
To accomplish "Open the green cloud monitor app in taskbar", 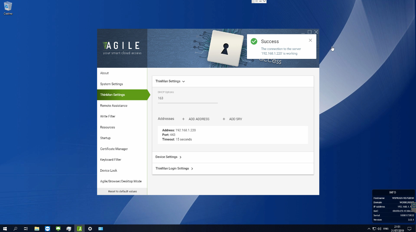I will click(x=58, y=228).
